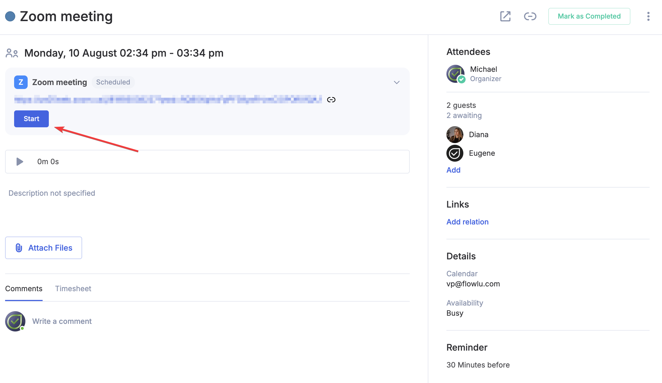The image size is (662, 383).
Task: Start the timer with the play button
Action: (x=20, y=162)
